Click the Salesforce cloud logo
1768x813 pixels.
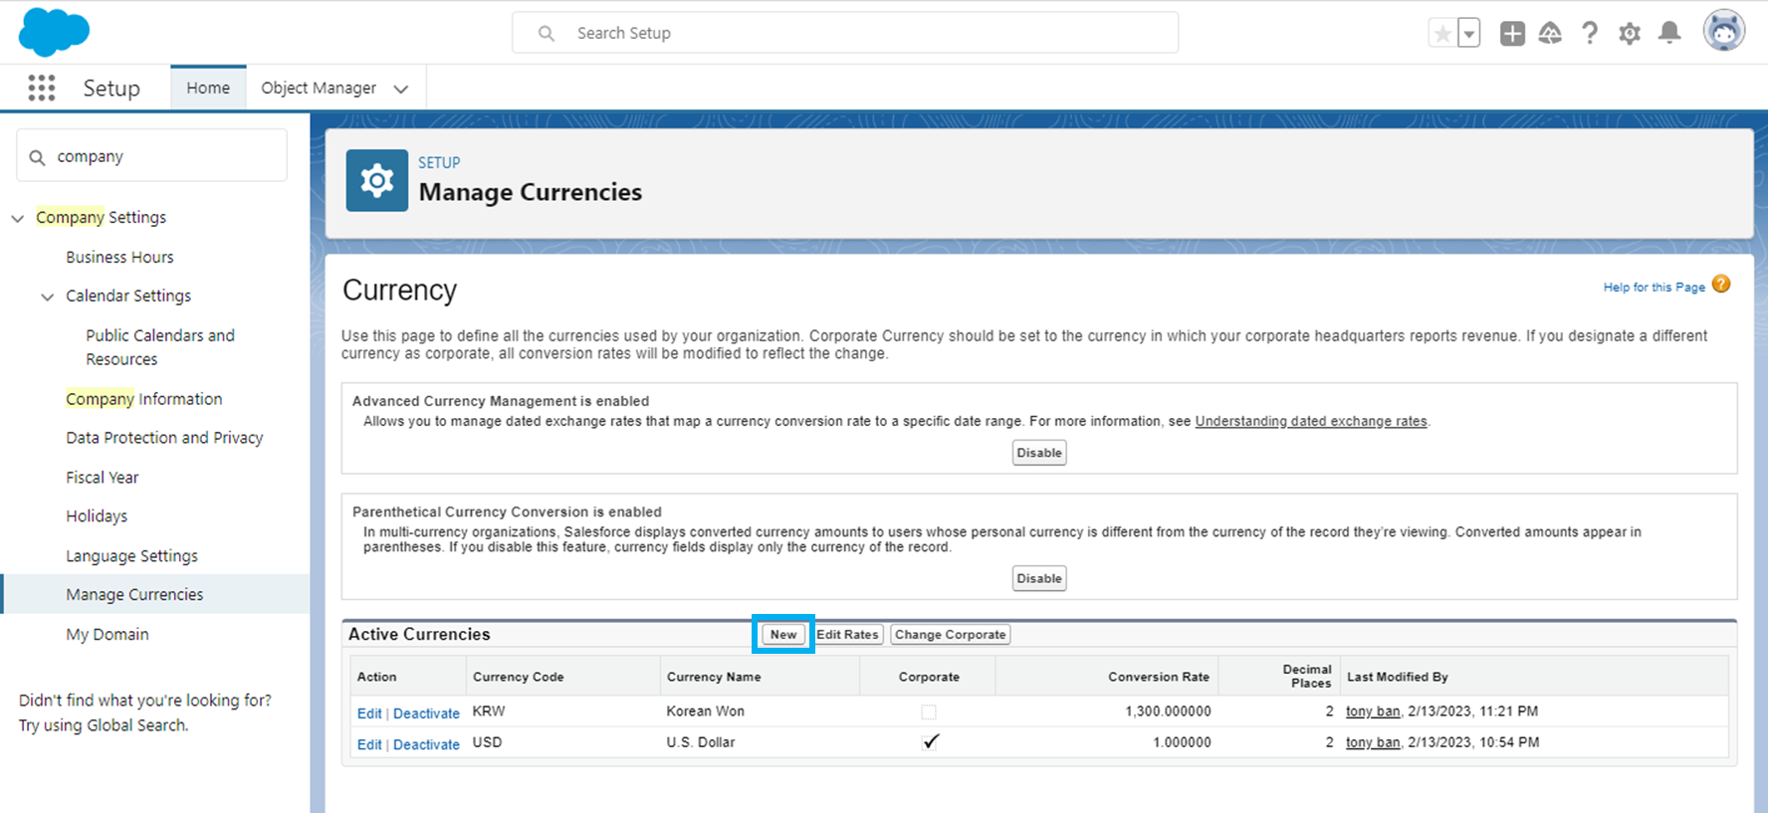54,31
